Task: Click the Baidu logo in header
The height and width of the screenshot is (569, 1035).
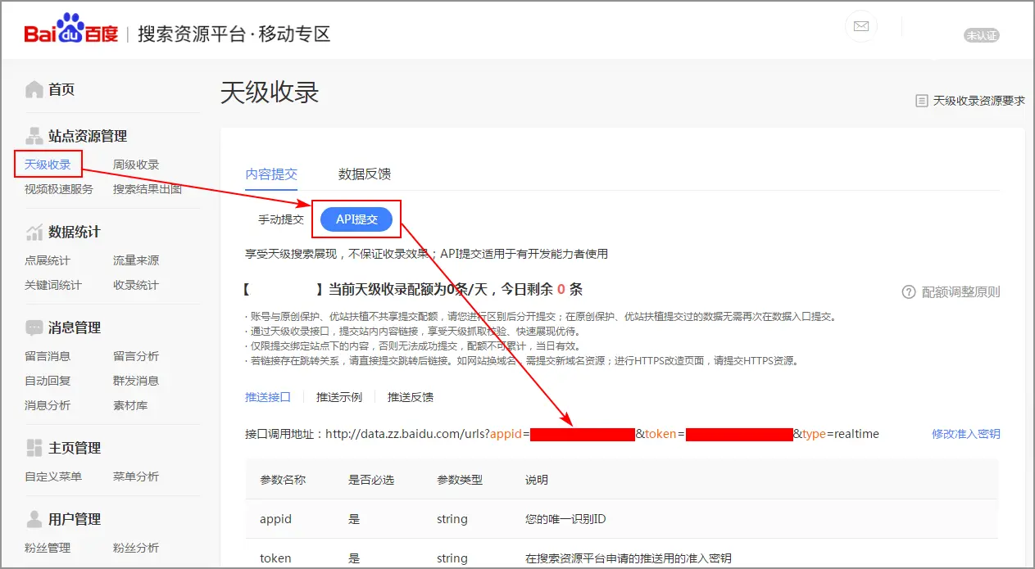Action: (x=70, y=32)
